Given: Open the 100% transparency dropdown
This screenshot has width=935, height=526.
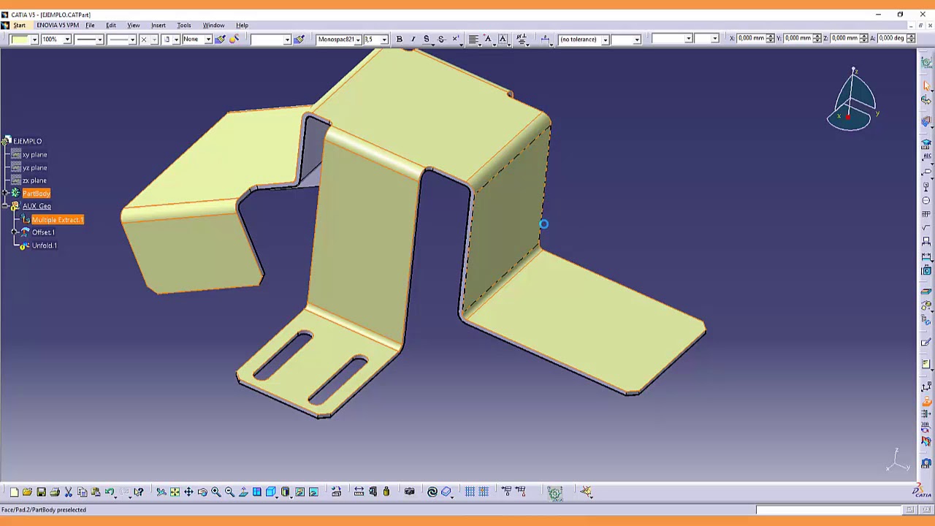Looking at the screenshot, I should coord(66,39).
